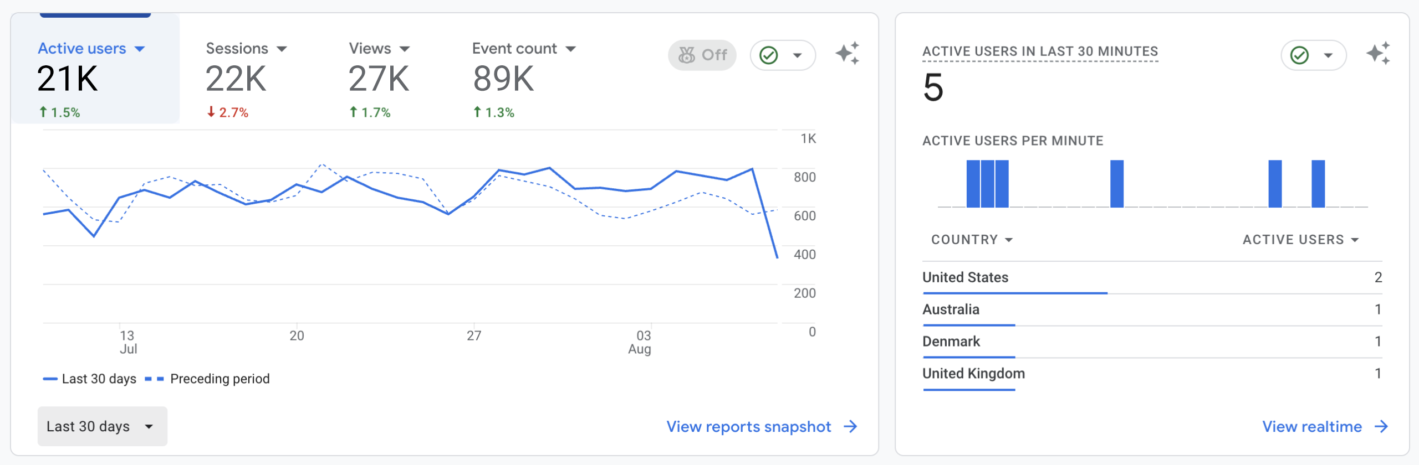
Task: Expand Active Users column metric dropdown
Action: pyautogui.click(x=1300, y=240)
